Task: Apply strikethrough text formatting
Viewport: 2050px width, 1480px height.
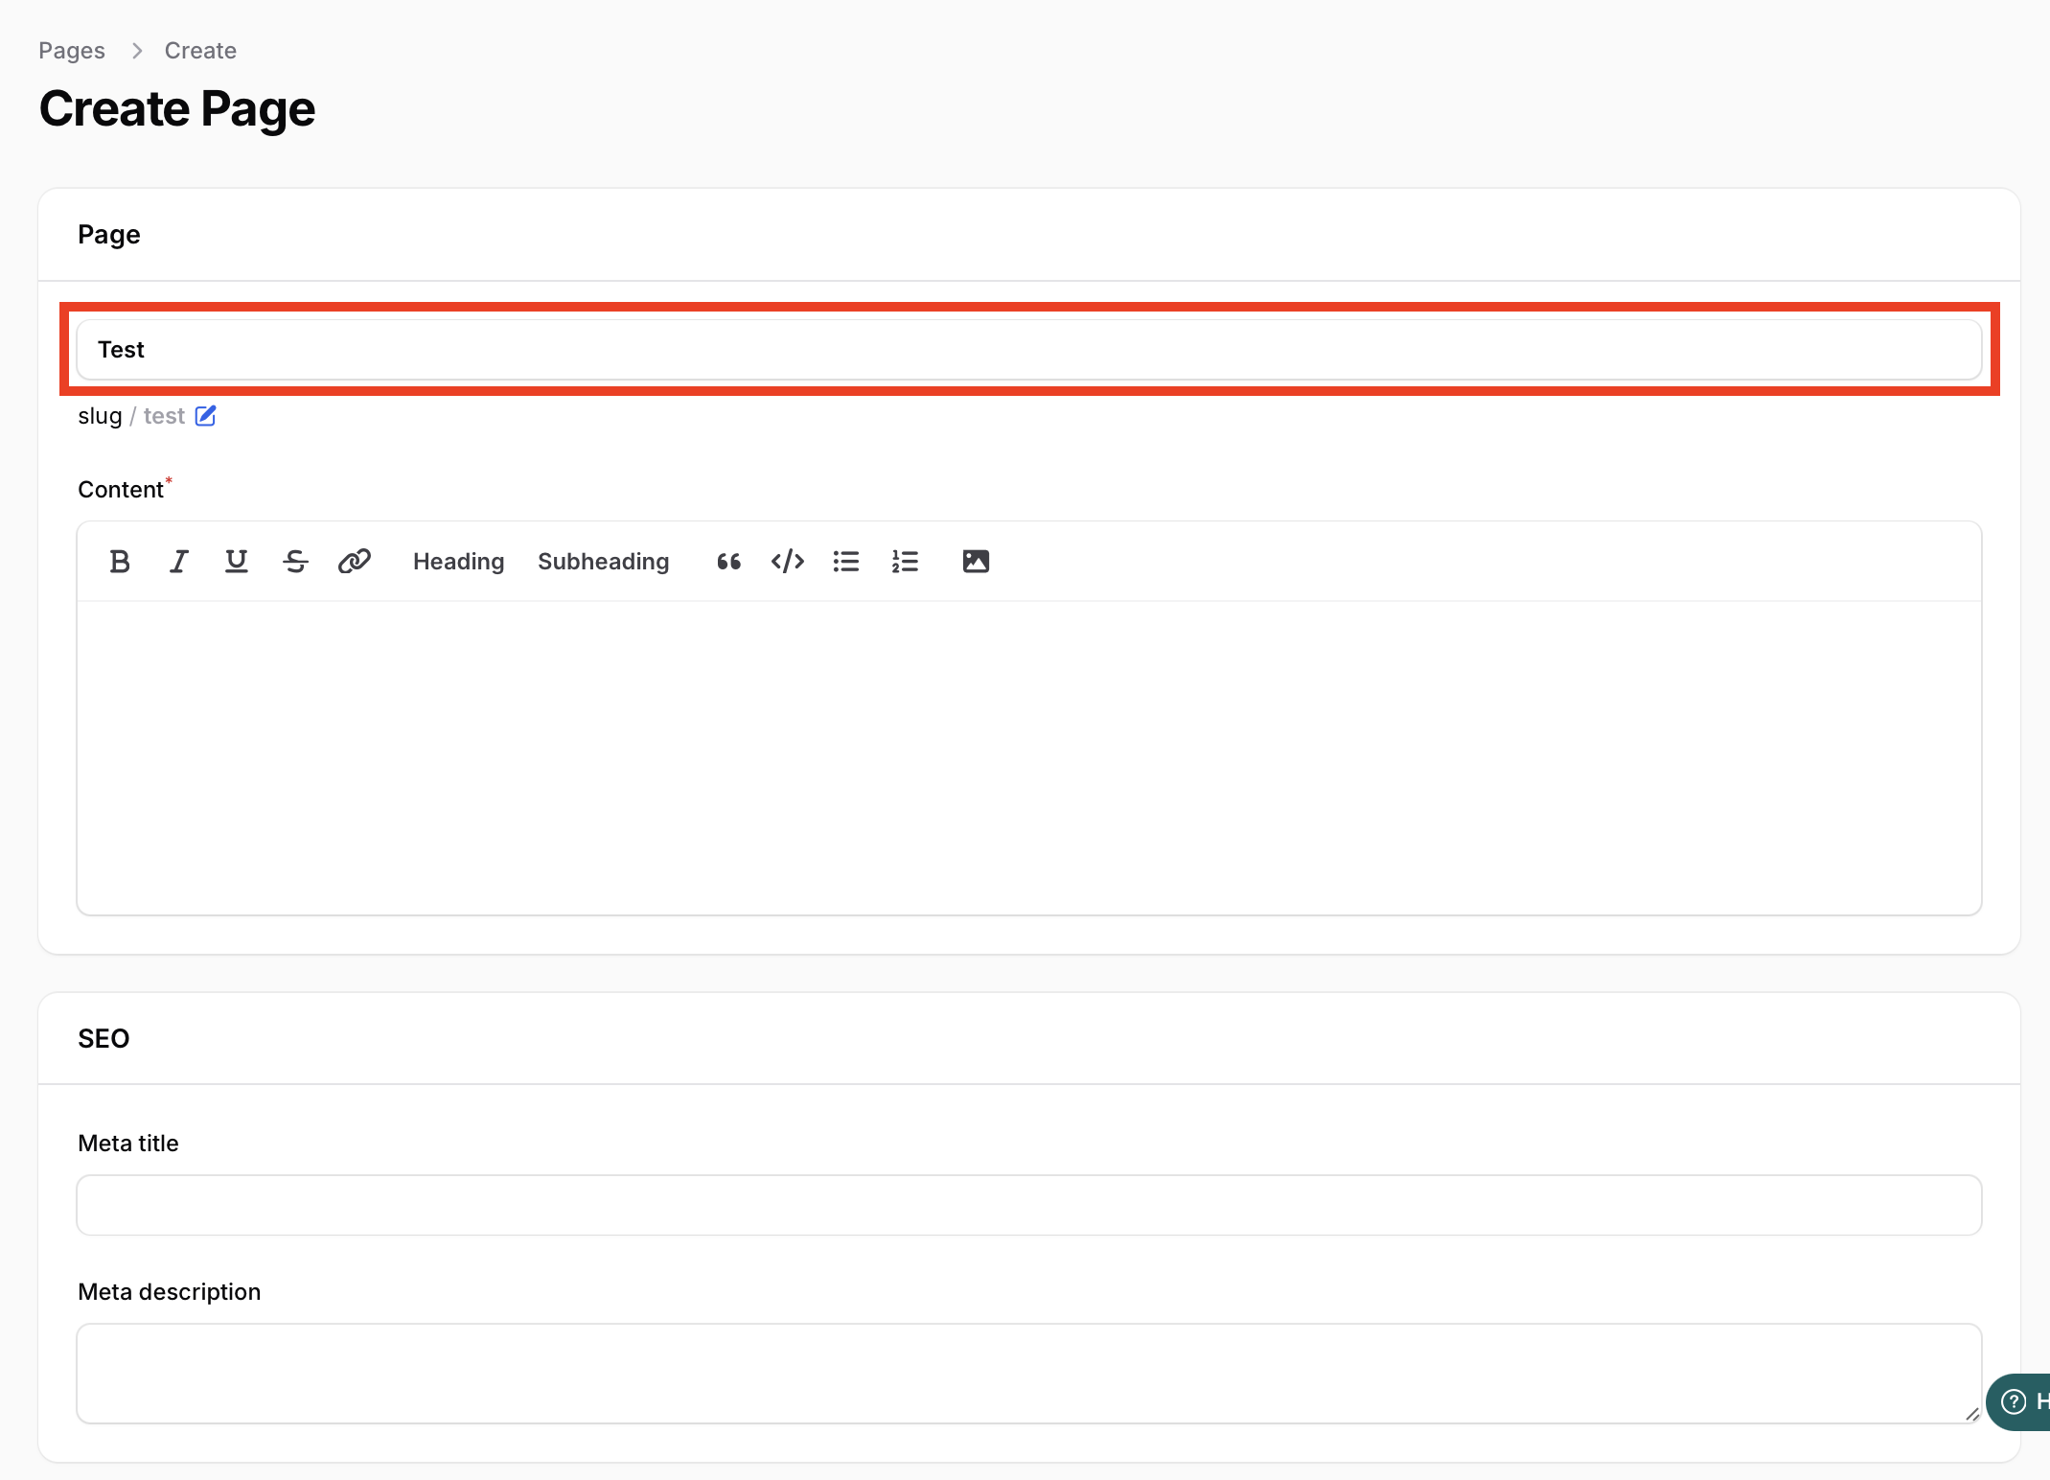Action: 295,562
